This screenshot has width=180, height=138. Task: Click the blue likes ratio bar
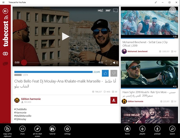53,72
